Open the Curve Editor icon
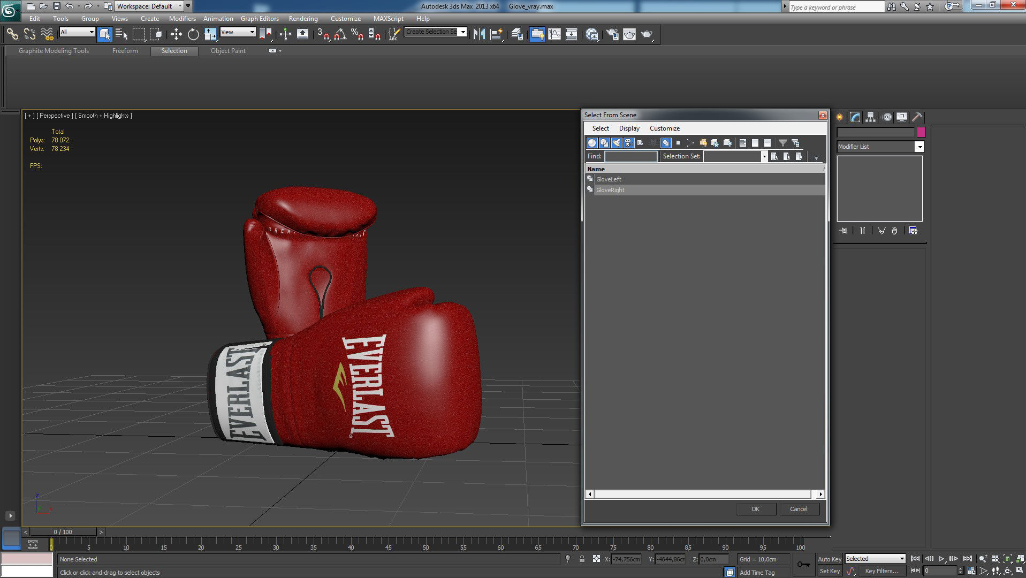 [554, 34]
